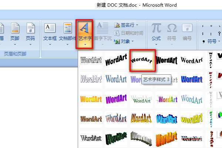222x148 pixels.
Task: Expand the 页码 dropdown arrow
Action: 30,44
